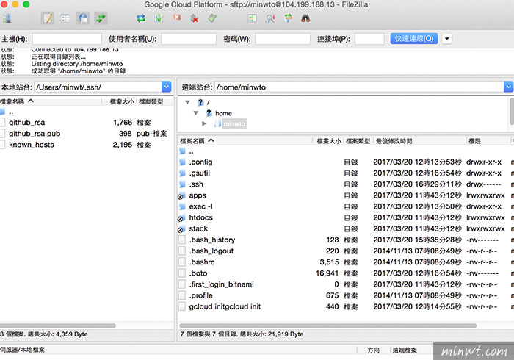
Task: Click the yellow minimize window button
Action: [15, 4]
